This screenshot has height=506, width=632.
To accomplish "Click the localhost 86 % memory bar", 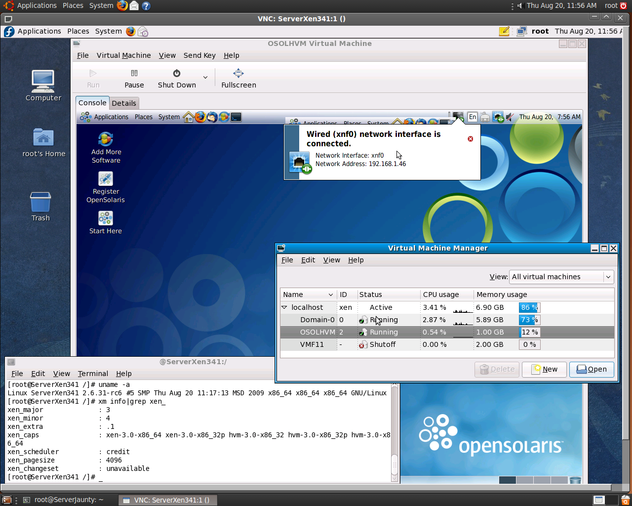I will coord(529,307).
